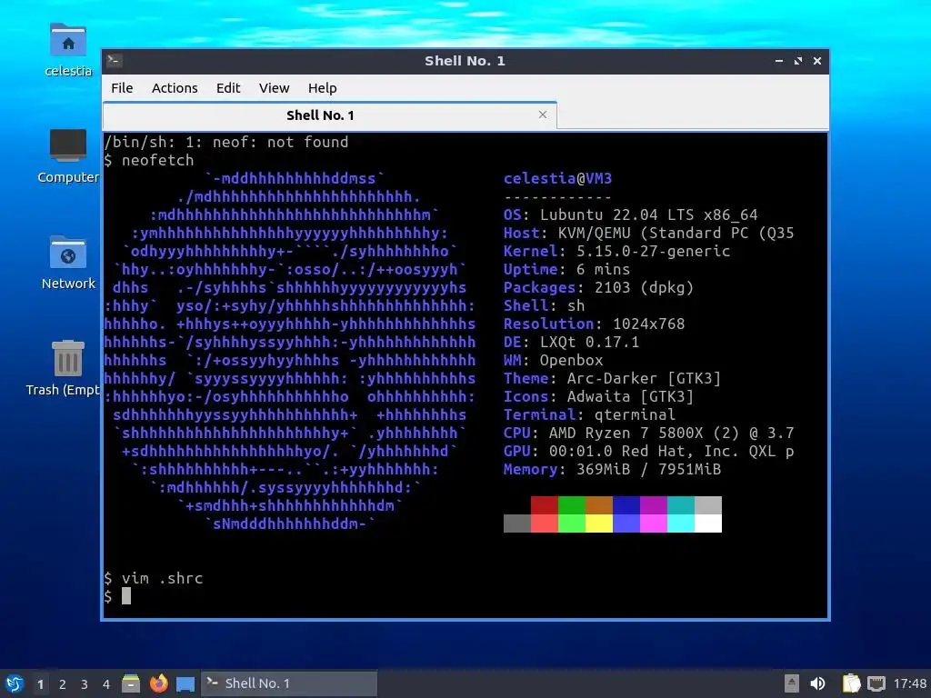Viewport: 931px width, 698px height.
Task: Switch to workspace 2
Action: 63,684
